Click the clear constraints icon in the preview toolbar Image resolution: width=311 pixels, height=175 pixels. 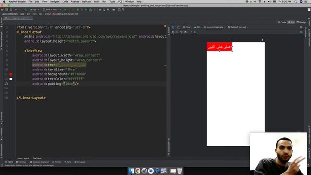point(181,32)
